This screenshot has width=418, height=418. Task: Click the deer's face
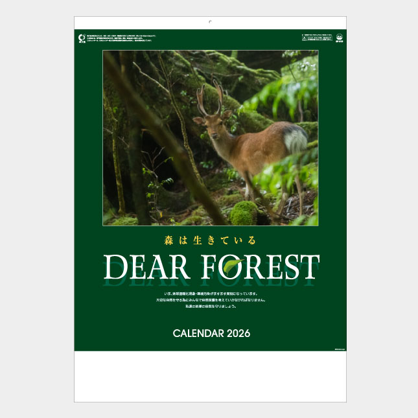(x=213, y=128)
